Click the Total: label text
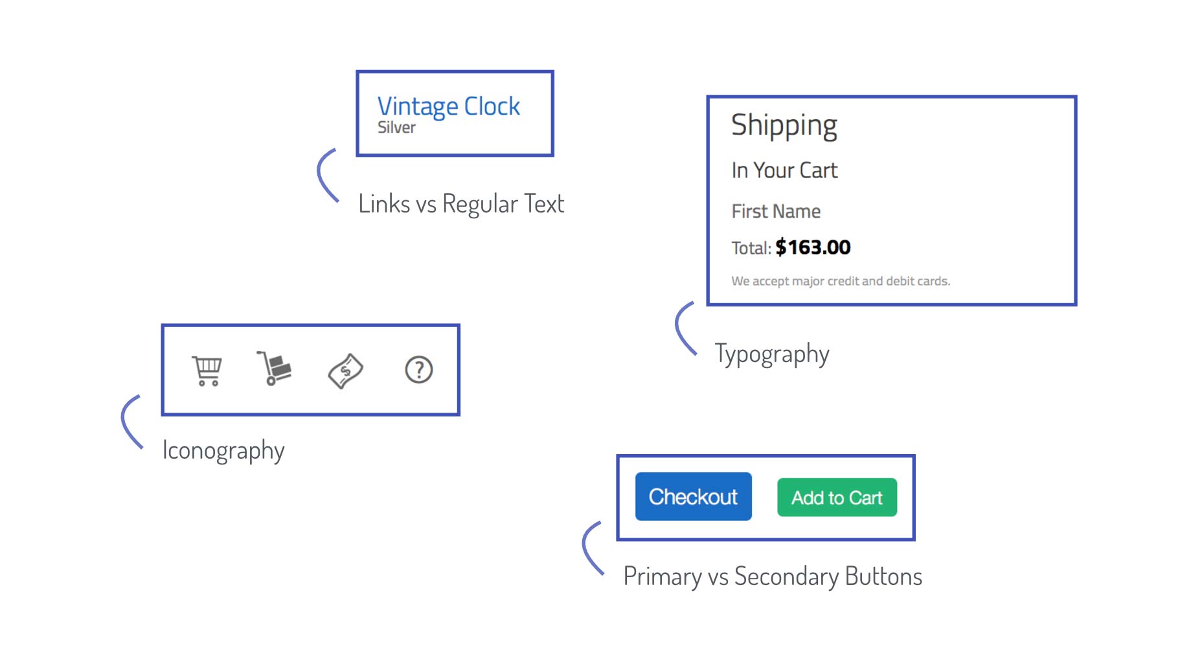This screenshot has width=1202, height=653. (x=751, y=248)
